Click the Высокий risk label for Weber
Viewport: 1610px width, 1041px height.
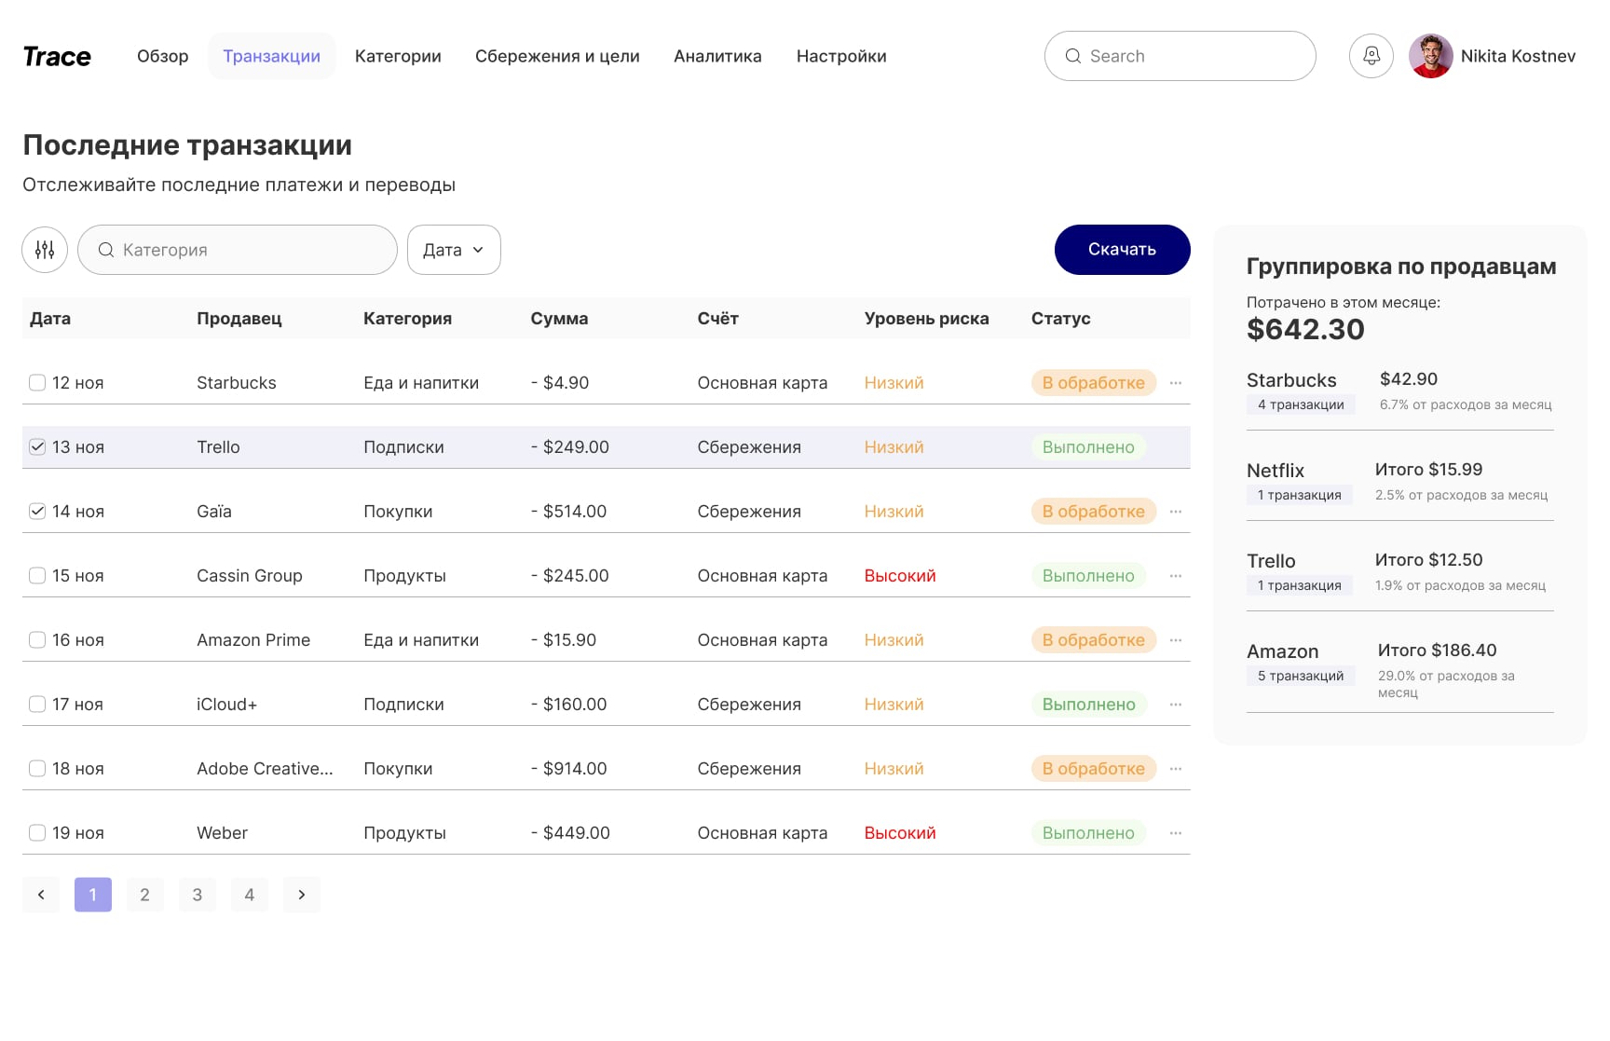[x=900, y=833]
